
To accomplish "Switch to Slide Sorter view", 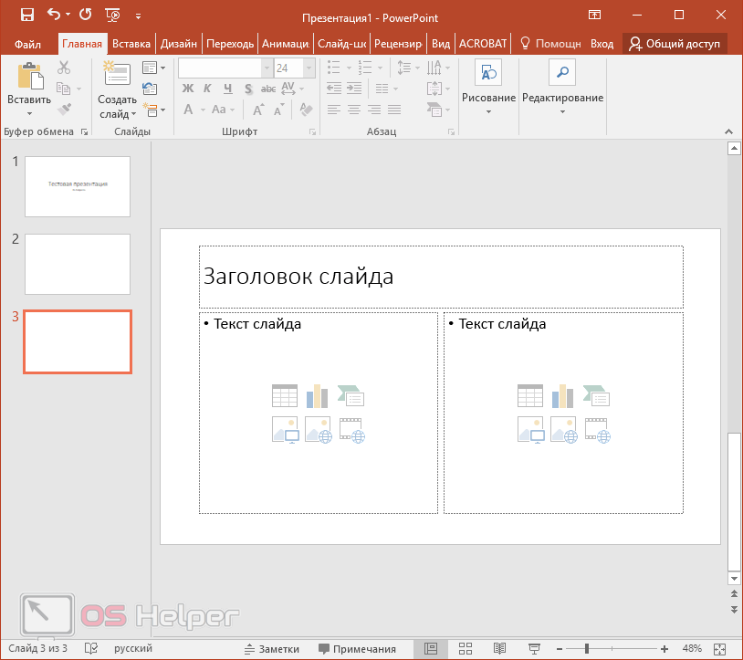I will (466, 649).
